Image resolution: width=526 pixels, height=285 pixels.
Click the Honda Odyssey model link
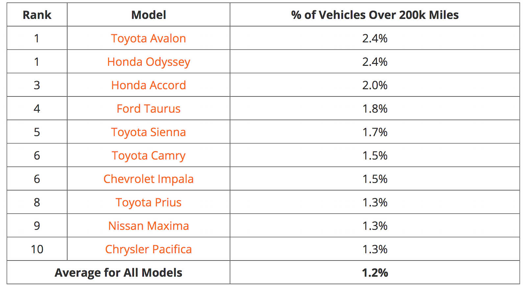[149, 62]
